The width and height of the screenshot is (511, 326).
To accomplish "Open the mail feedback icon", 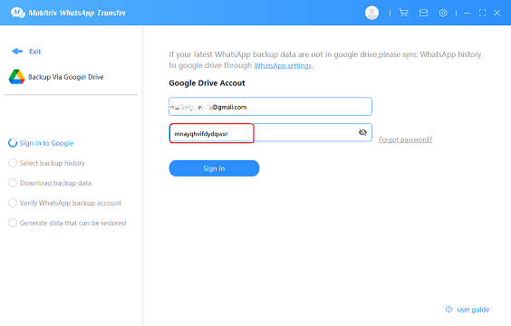I will point(423,13).
